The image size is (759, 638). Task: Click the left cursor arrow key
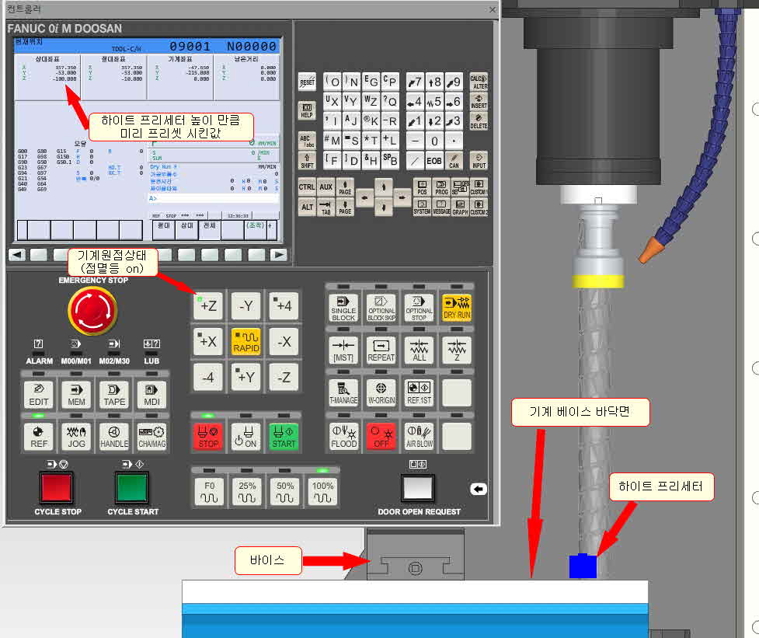364,197
